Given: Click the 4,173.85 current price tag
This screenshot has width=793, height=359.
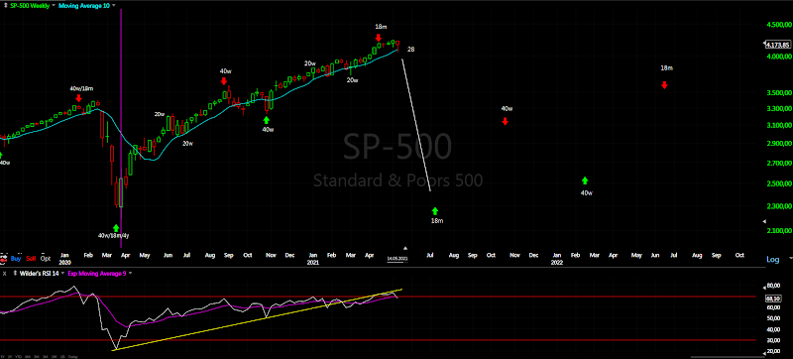Looking at the screenshot, I should coord(778,45).
